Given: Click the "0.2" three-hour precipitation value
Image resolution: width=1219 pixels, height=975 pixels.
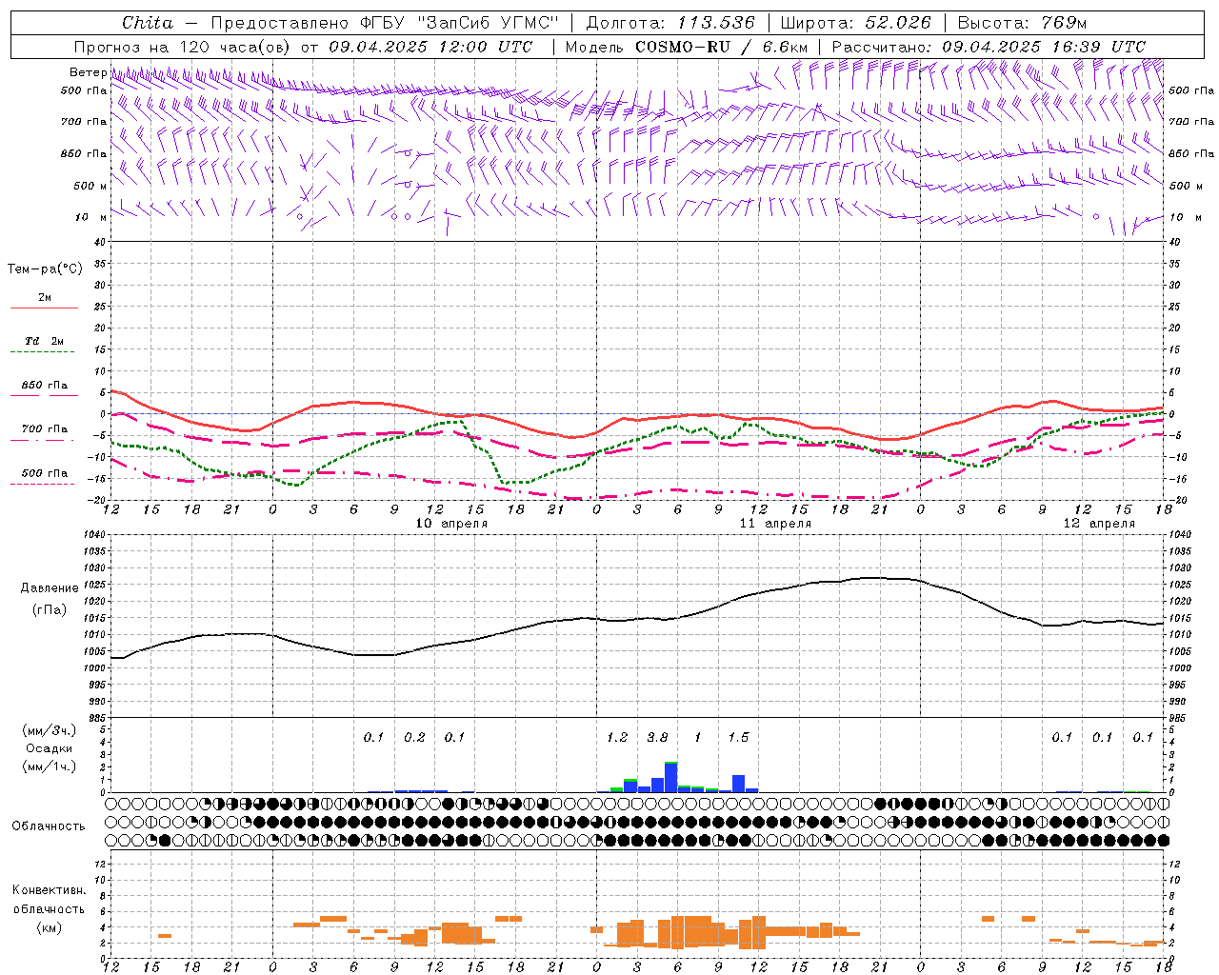Looking at the screenshot, I should click(414, 737).
